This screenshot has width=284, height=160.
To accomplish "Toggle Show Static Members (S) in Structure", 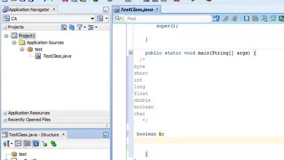I will [x=36, y=144].
